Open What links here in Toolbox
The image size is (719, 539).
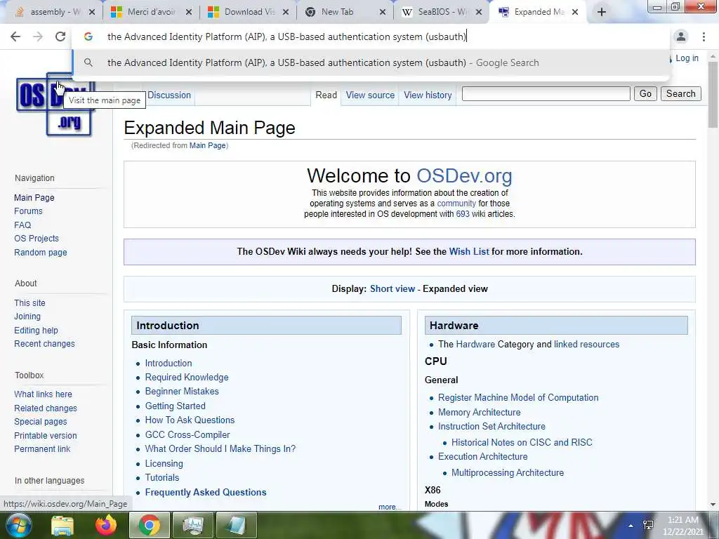point(43,394)
